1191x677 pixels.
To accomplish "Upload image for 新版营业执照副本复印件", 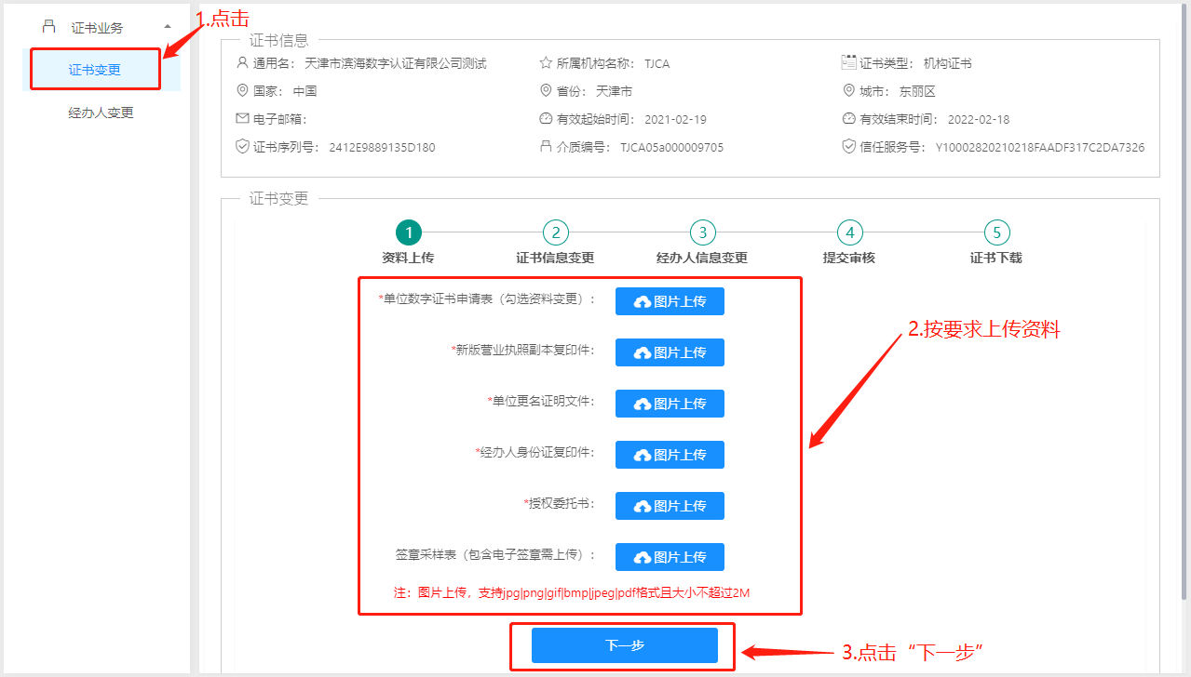I will (x=670, y=352).
